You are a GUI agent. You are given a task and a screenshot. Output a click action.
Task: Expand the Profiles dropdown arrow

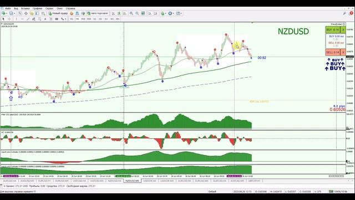pyautogui.click(x=14, y=13)
